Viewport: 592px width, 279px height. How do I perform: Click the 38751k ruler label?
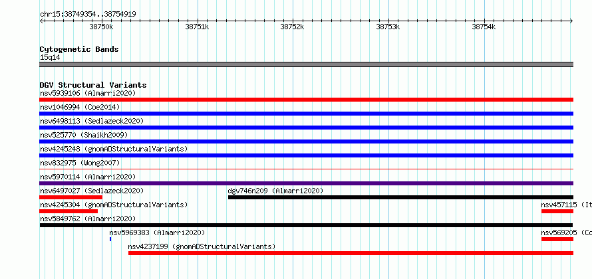click(197, 27)
